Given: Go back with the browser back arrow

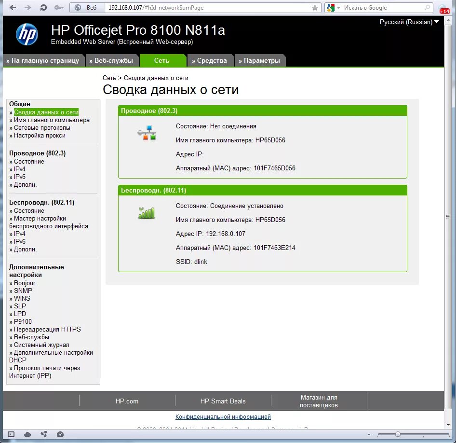Looking at the screenshot, I should (13, 8).
